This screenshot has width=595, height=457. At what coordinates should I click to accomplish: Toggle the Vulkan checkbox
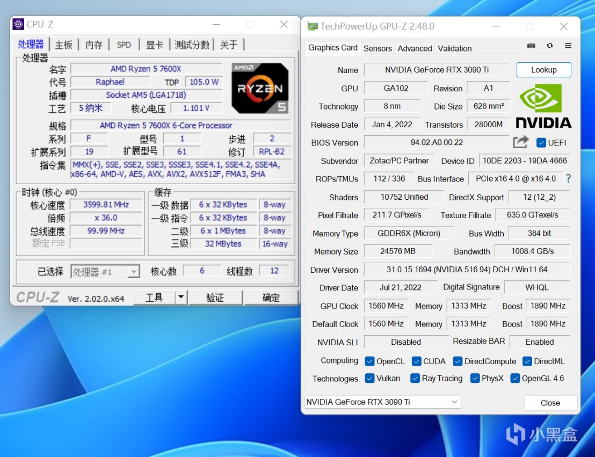coord(369,379)
